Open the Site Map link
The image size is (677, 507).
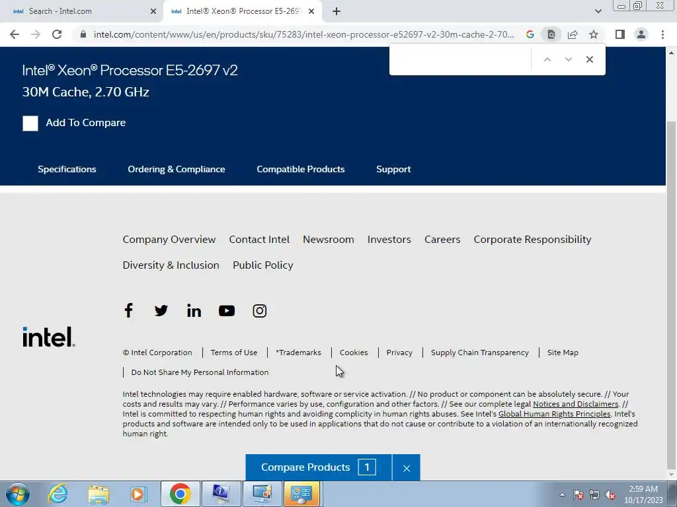point(563,353)
